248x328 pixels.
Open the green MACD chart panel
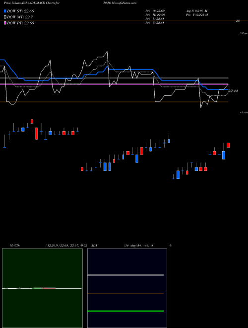click(42, 288)
